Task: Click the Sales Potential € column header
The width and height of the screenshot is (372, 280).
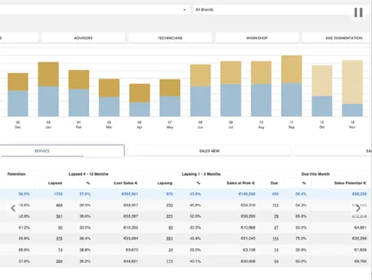Action: 350,183
